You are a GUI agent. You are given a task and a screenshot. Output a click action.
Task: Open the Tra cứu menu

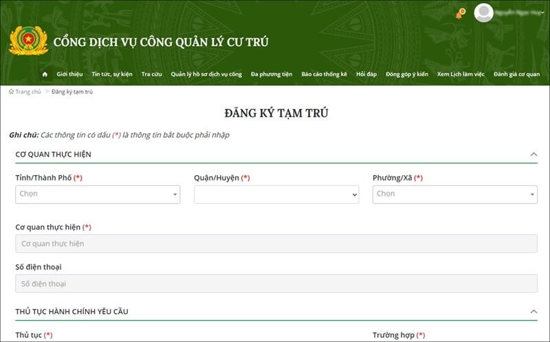coord(151,74)
